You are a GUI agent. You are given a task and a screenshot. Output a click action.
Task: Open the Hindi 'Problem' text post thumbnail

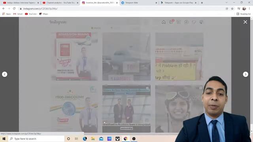pyautogui.click(x=179, y=56)
